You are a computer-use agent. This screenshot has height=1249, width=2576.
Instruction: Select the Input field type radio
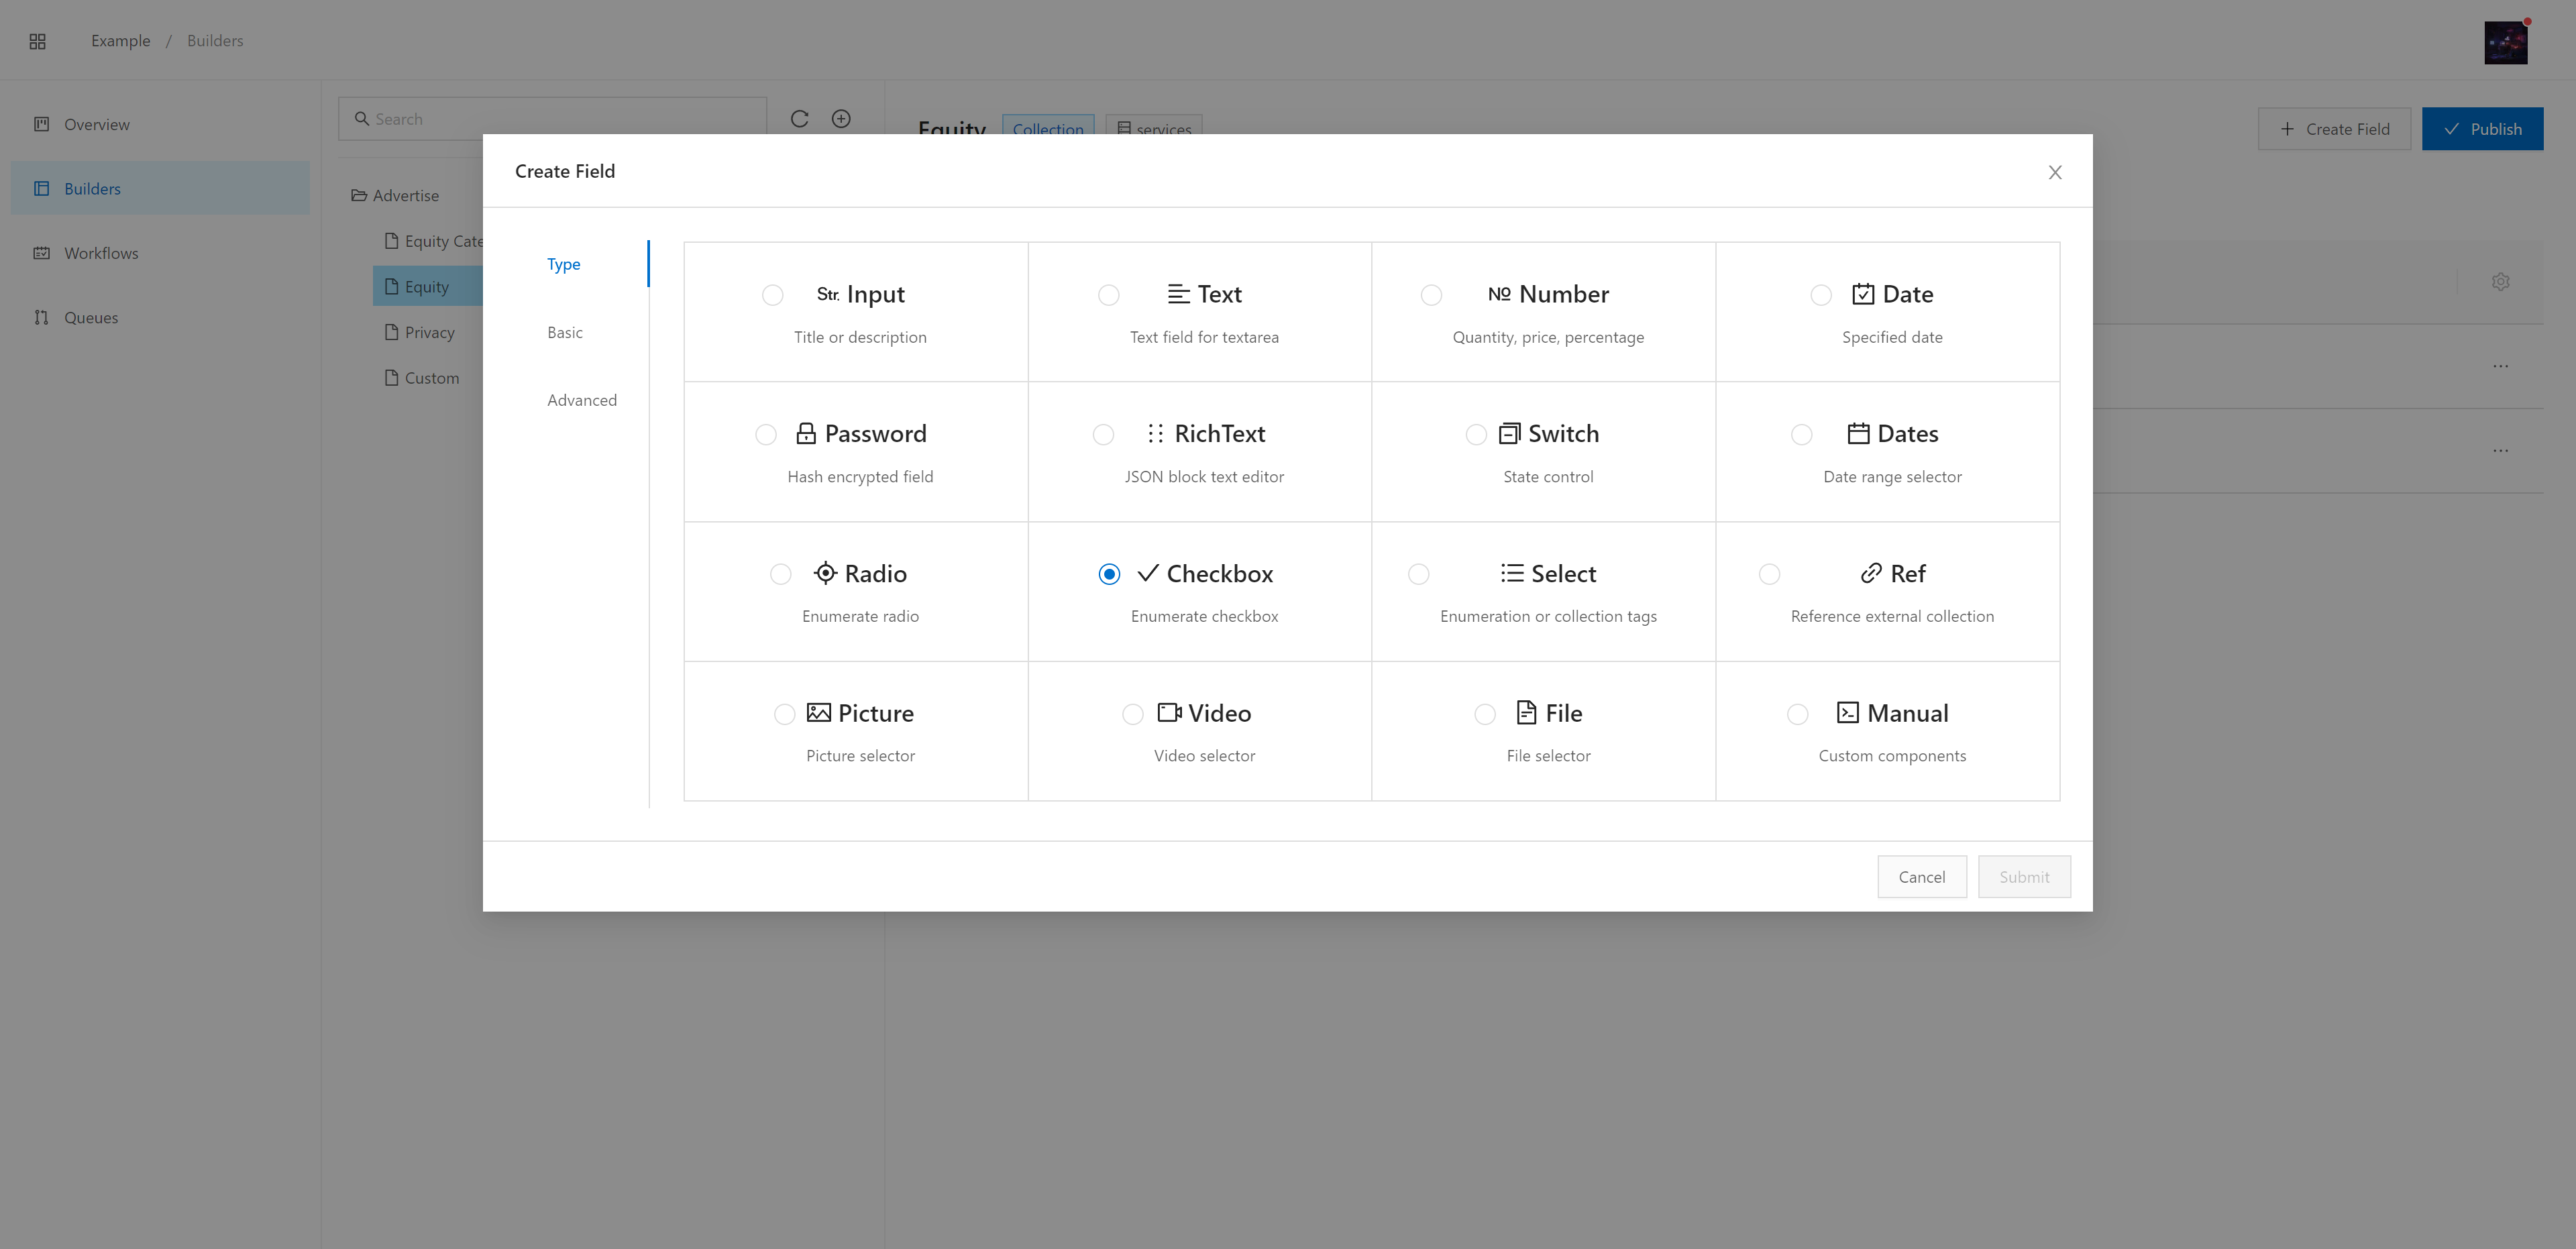click(772, 295)
